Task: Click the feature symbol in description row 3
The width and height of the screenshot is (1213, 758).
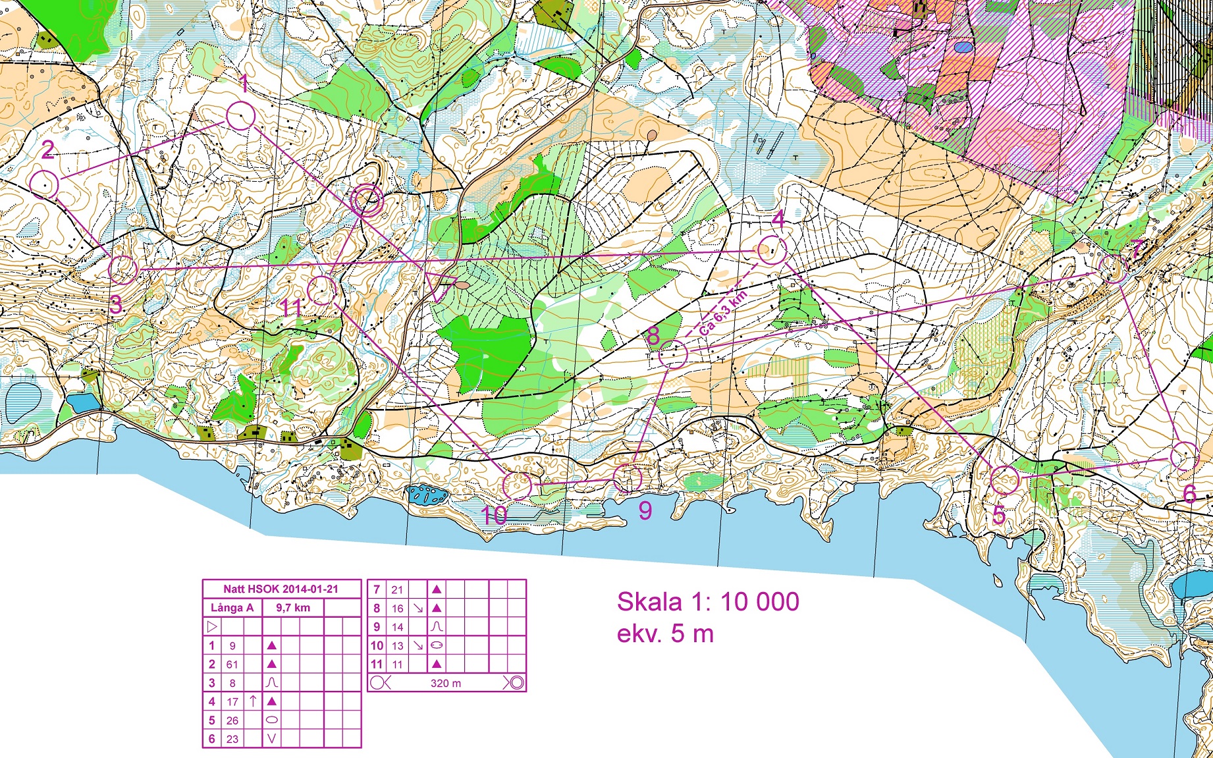Action: 272,683
